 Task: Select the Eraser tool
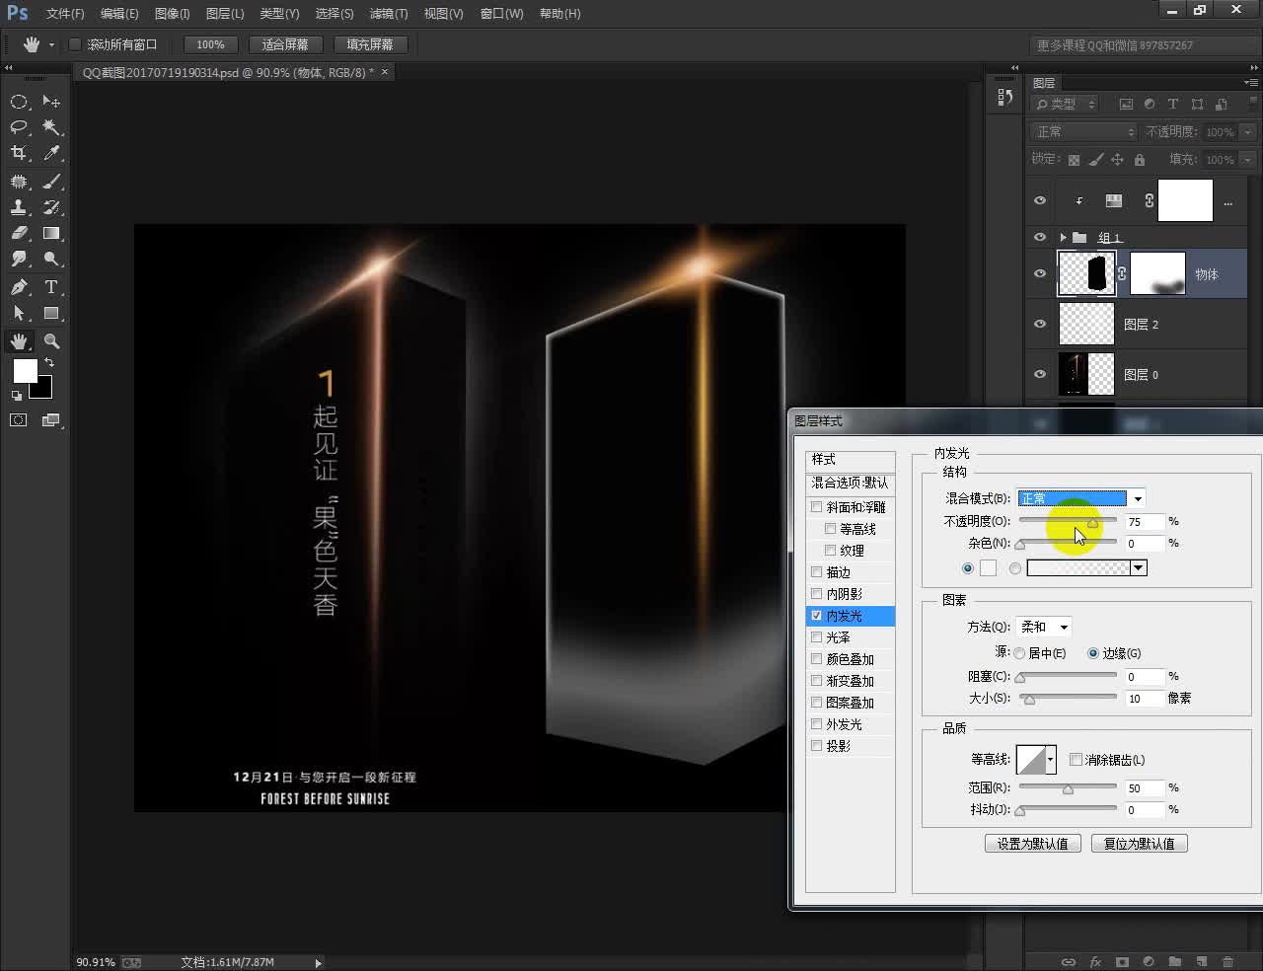pyautogui.click(x=20, y=234)
